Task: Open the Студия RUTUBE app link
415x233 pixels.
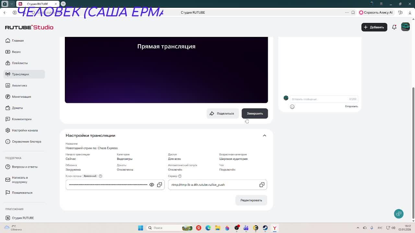Action: (x=24, y=218)
